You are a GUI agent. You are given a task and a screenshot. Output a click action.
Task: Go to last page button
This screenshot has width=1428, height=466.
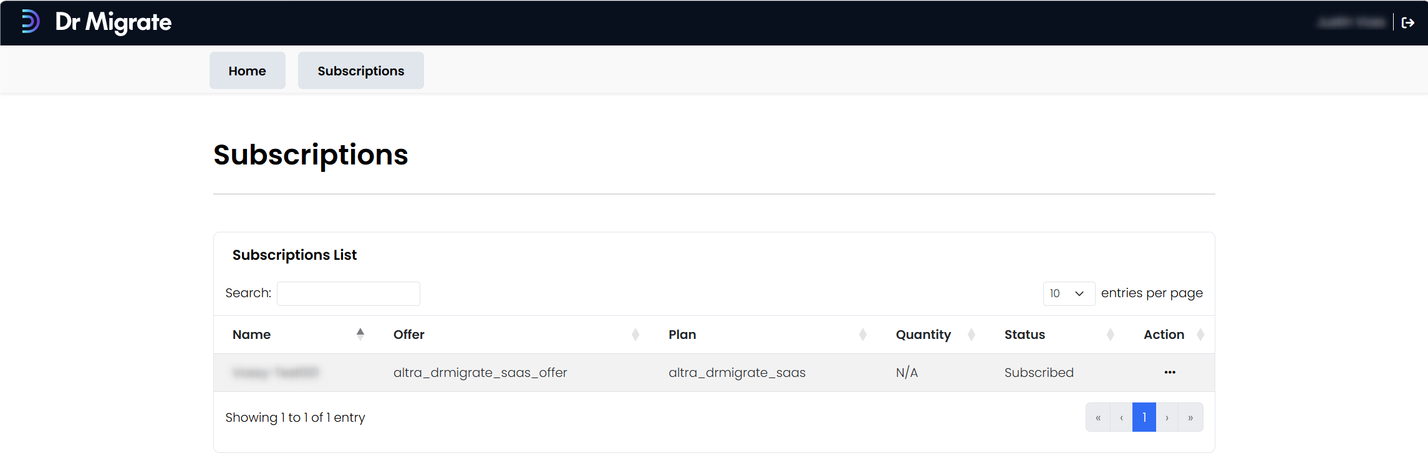pyautogui.click(x=1190, y=417)
